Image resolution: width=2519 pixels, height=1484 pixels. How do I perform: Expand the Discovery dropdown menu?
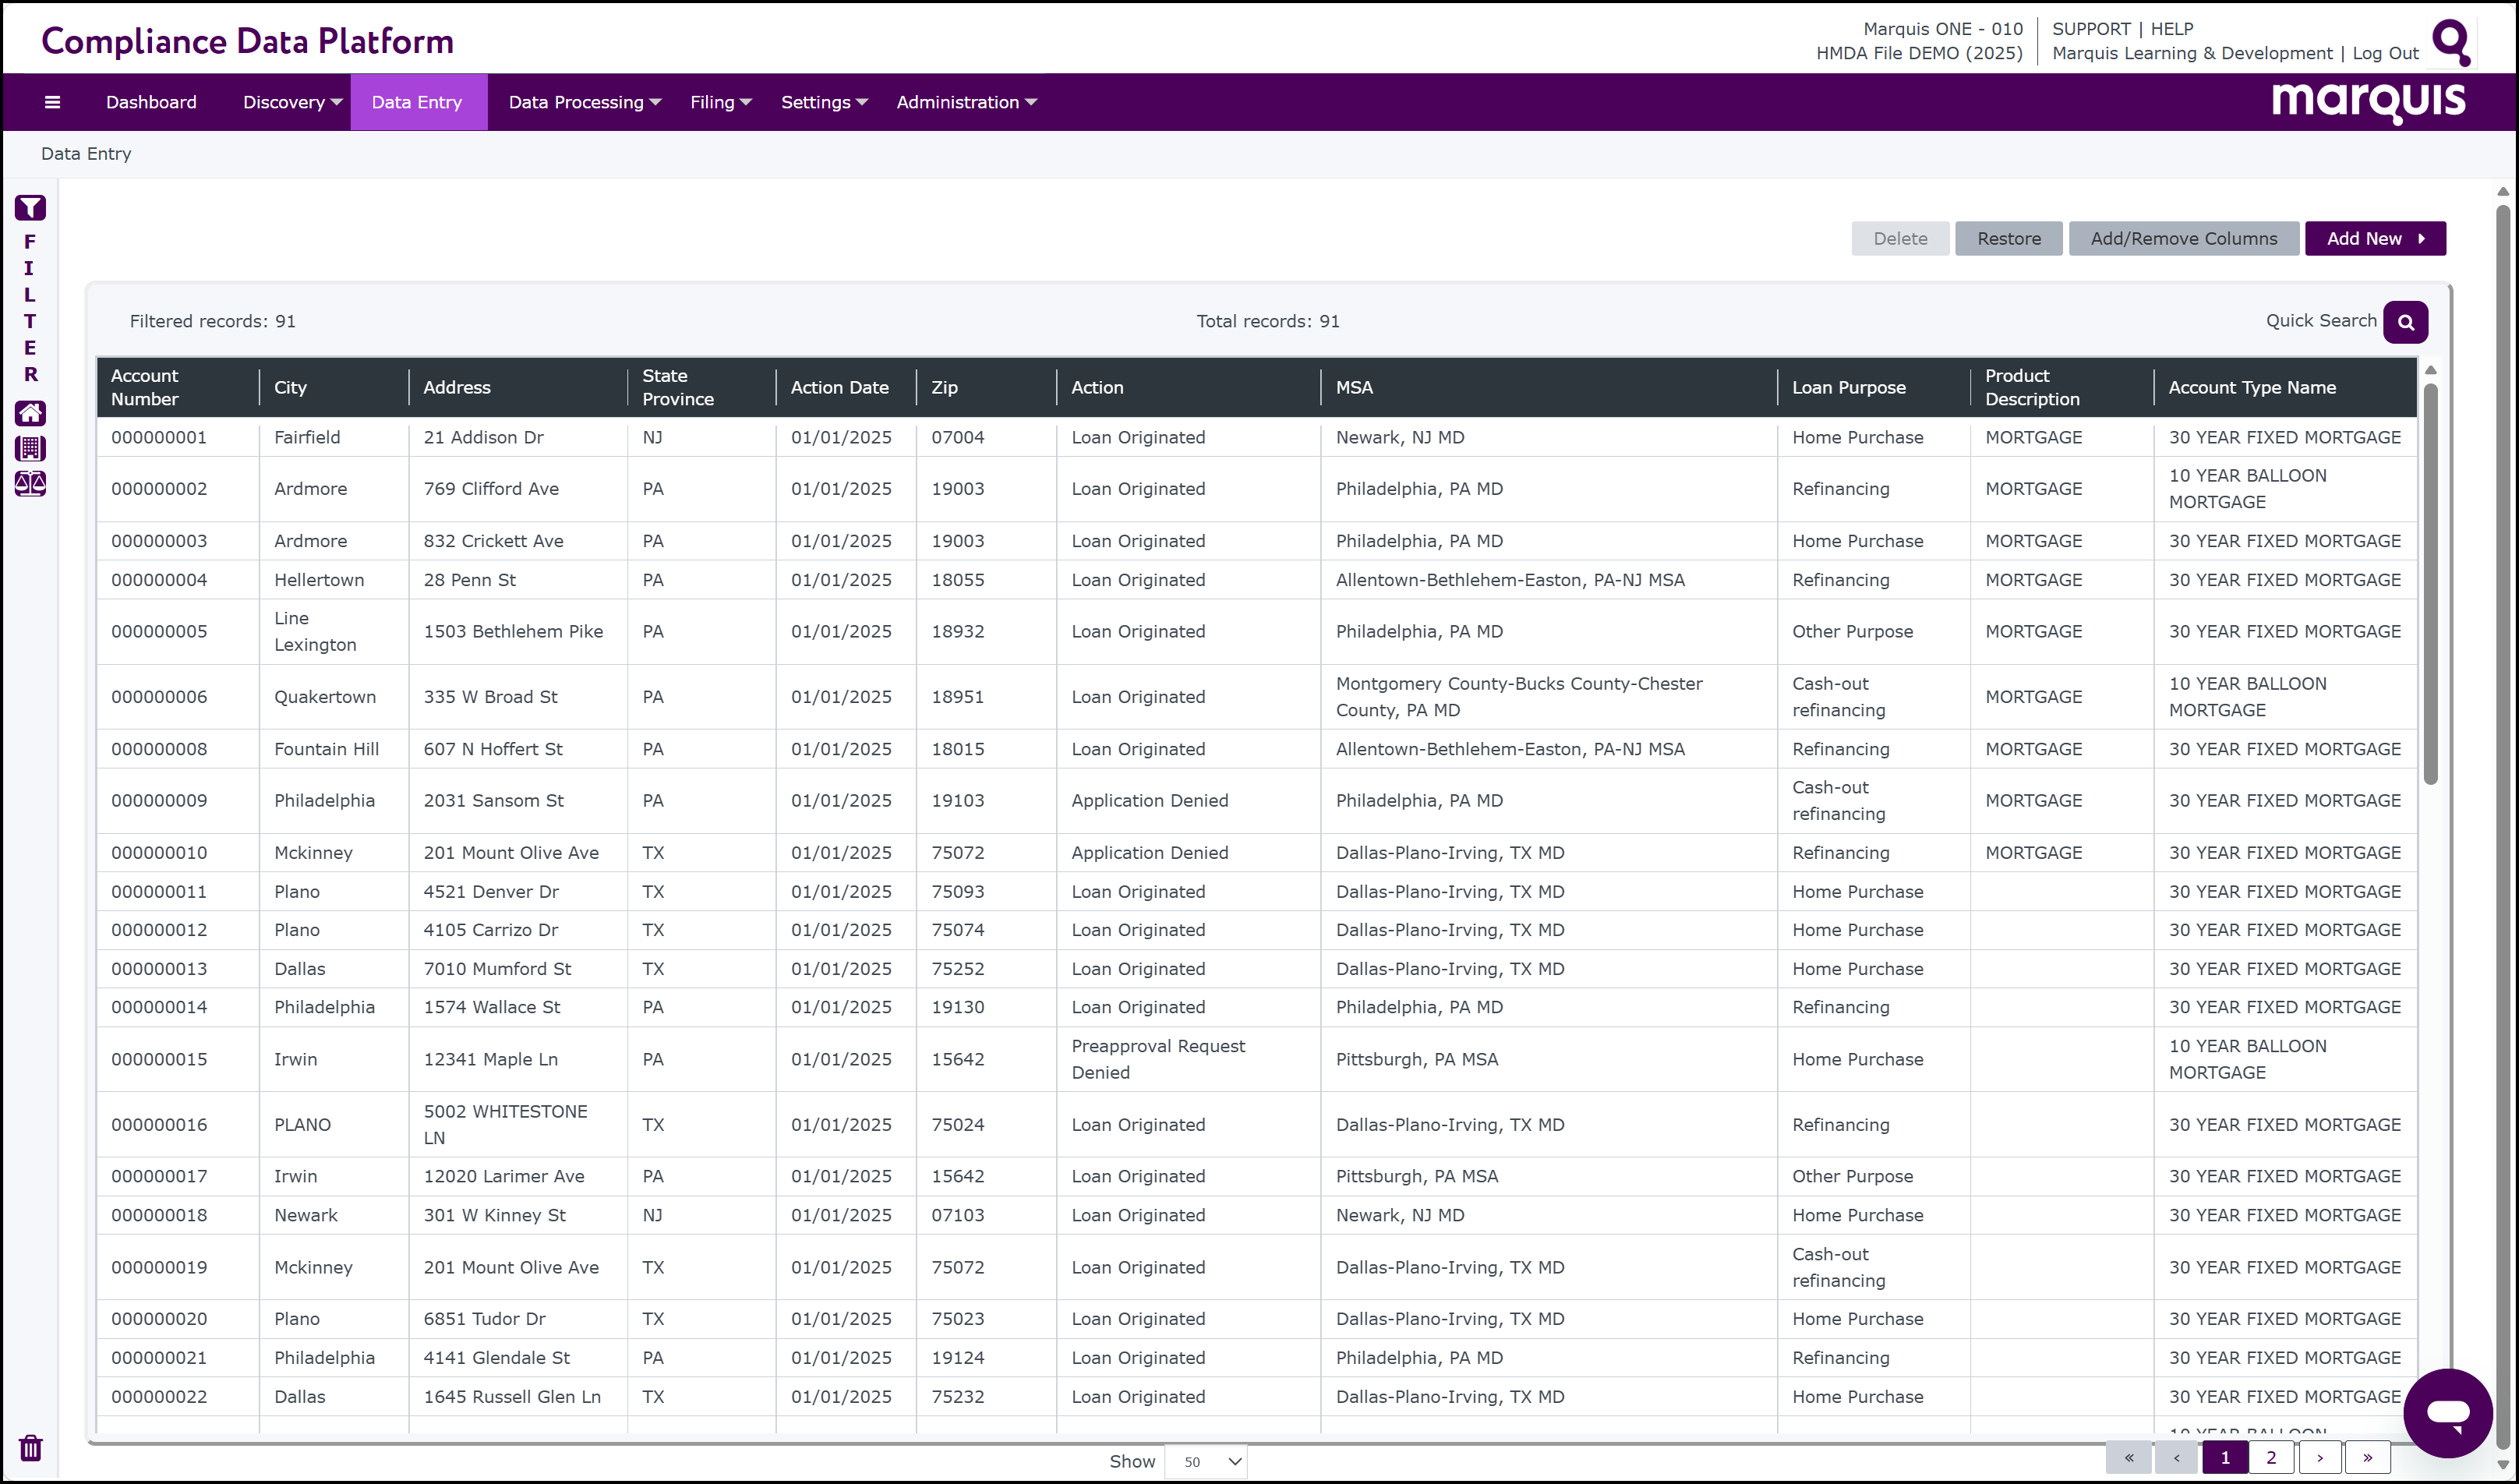coord(292,102)
